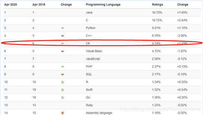Select the 'Python' language cell
203x115 pixels.
[x=91, y=28]
